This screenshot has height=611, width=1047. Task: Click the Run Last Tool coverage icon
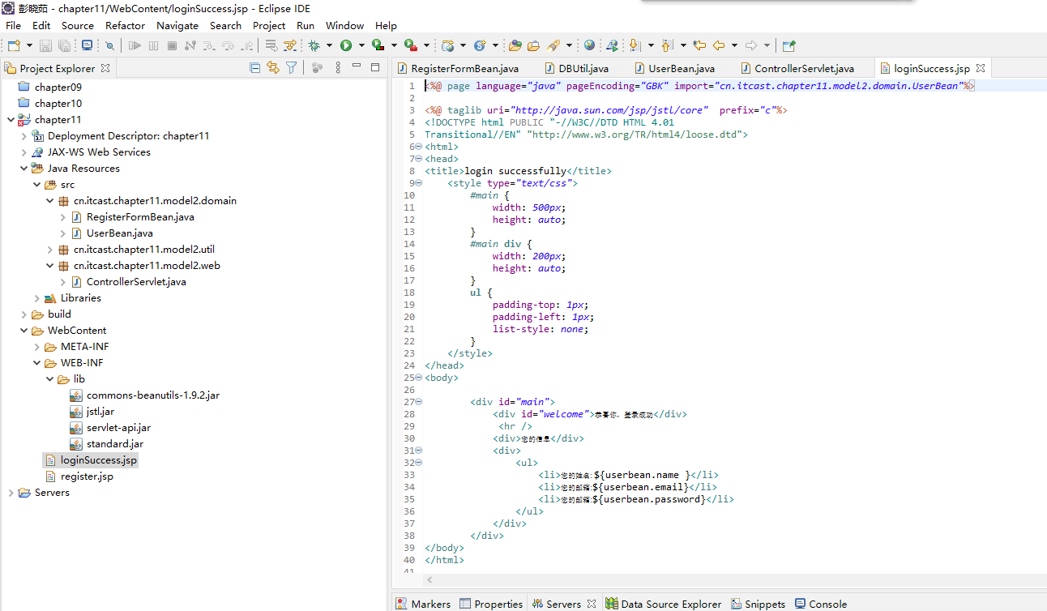[x=378, y=46]
